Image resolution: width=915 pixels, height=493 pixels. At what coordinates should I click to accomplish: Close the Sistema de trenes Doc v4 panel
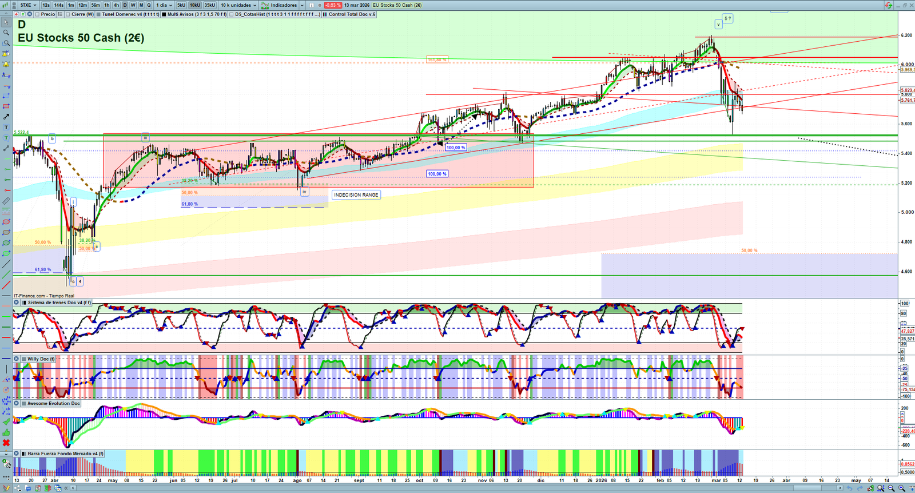point(17,303)
